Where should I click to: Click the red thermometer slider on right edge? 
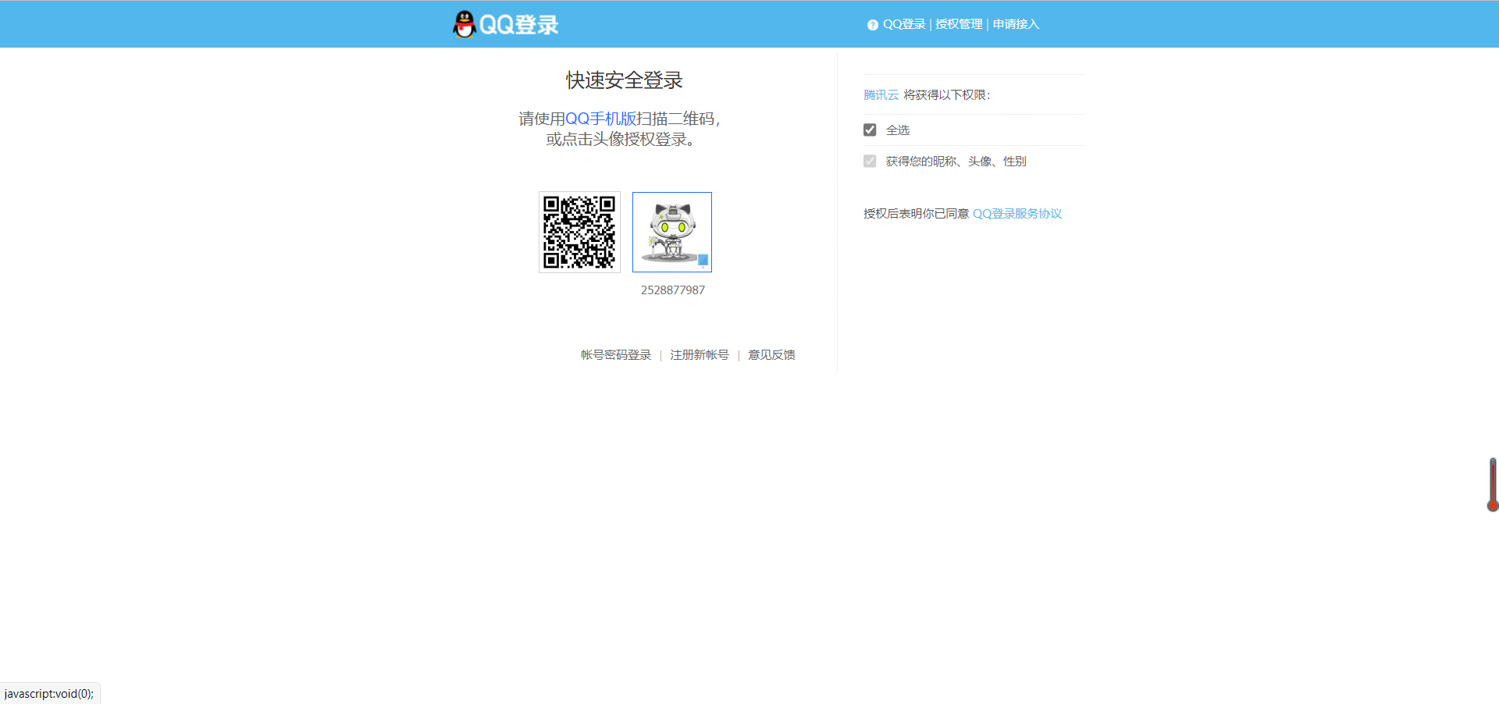[x=1490, y=484]
